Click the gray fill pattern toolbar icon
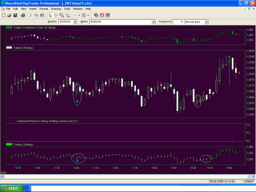This screenshot has width=256, height=192. pos(84,15)
